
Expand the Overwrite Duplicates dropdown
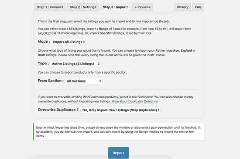120,110
